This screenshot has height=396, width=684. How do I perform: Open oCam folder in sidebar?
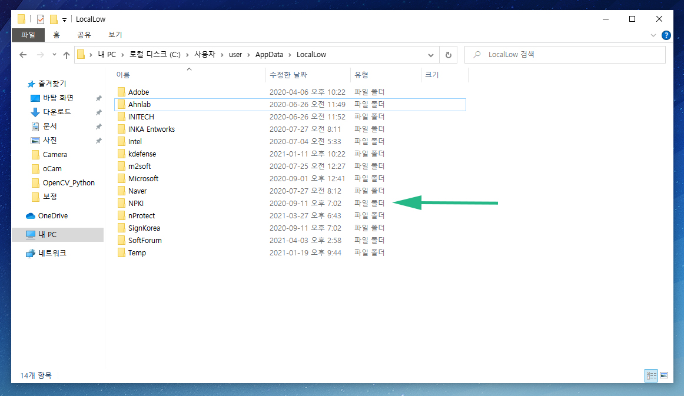(x=52, y=168)
